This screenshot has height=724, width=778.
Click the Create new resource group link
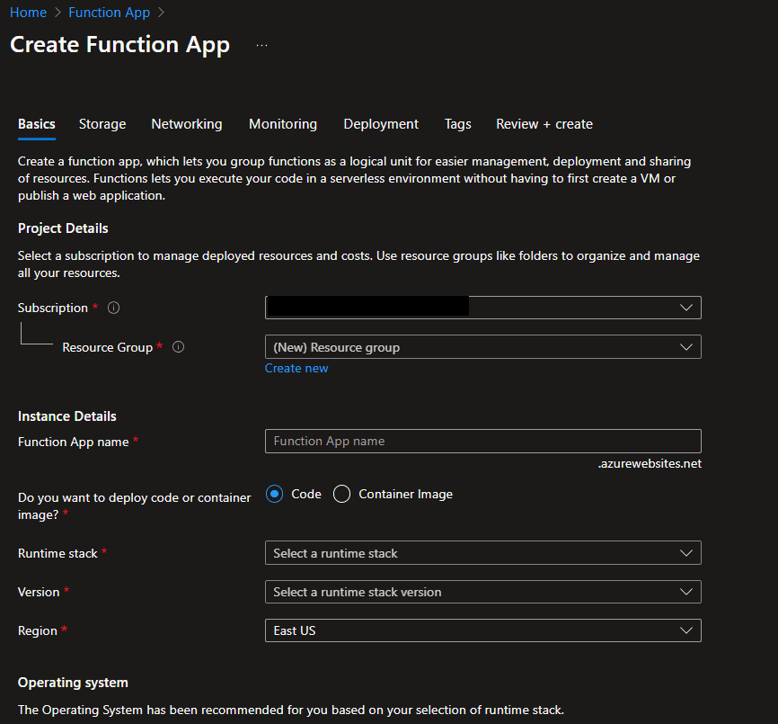296,368
